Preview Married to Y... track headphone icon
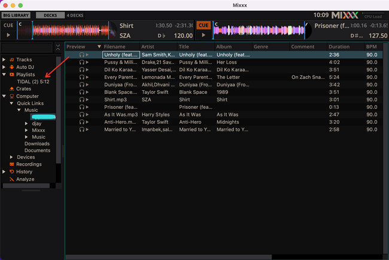This screenshot has width=389, height=260. pos(81,129)
